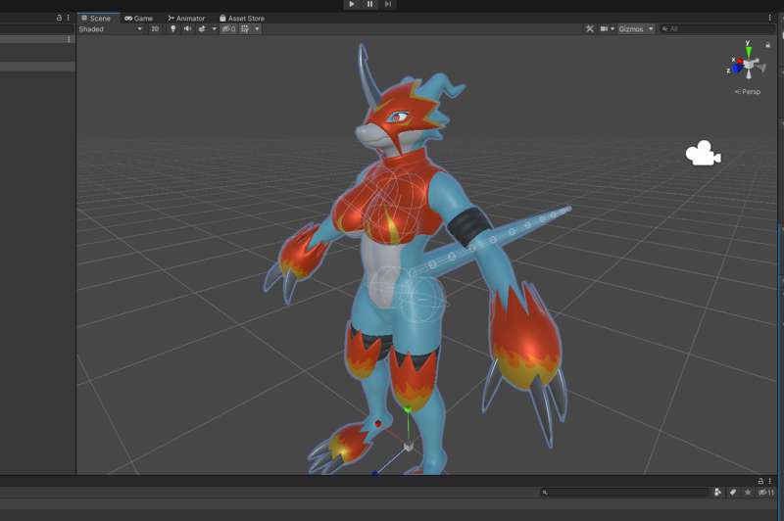The width and height of the screenshot is (784, 521).
Task: Click the red X axis cone on orientation gizmo
Action: click(740, 62)
